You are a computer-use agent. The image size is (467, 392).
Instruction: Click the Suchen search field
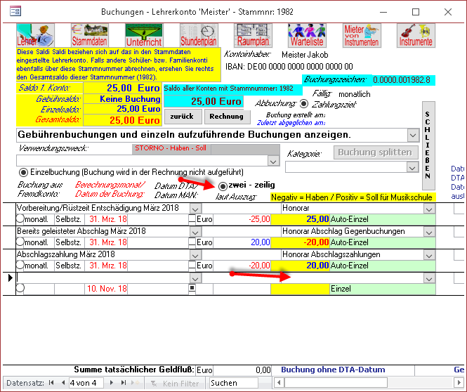(x=243, y=384)
